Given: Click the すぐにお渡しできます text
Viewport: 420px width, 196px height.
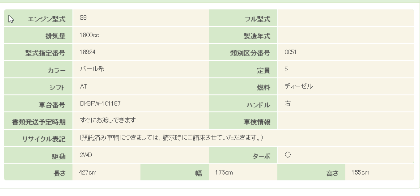Looking at the screenshot, I should click(x=107, y=120).
